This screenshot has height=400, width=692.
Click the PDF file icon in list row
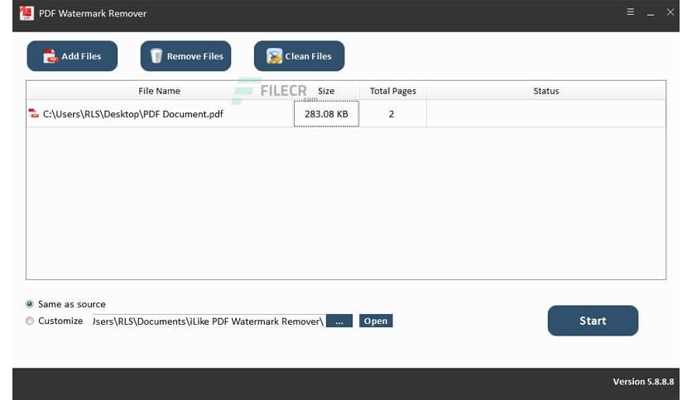pos(34,114)
